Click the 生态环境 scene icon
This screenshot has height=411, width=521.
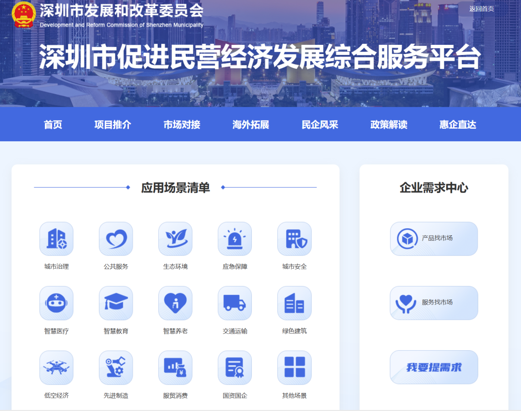175,238
